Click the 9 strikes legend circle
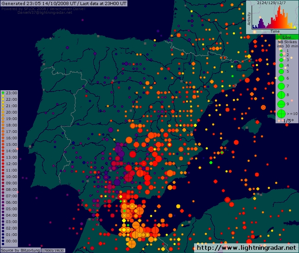Screen dimensions: 299x253 click(281, 104)
